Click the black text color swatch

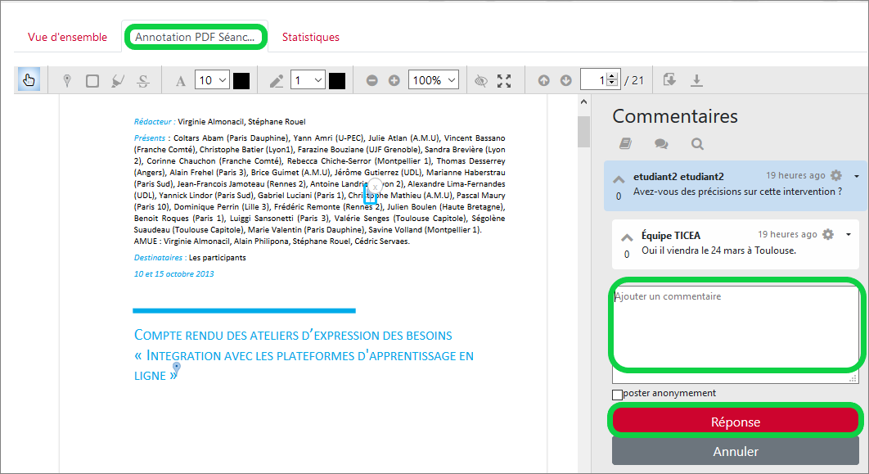241,80
